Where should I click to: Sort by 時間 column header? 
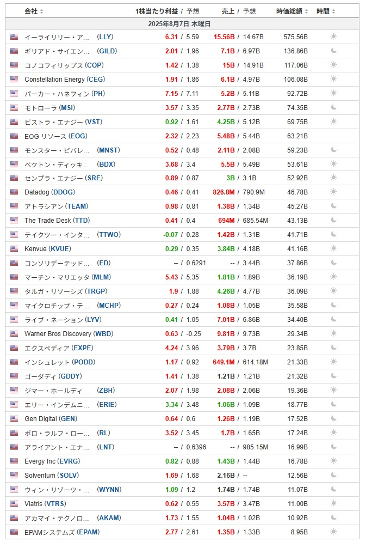[326, 11]
